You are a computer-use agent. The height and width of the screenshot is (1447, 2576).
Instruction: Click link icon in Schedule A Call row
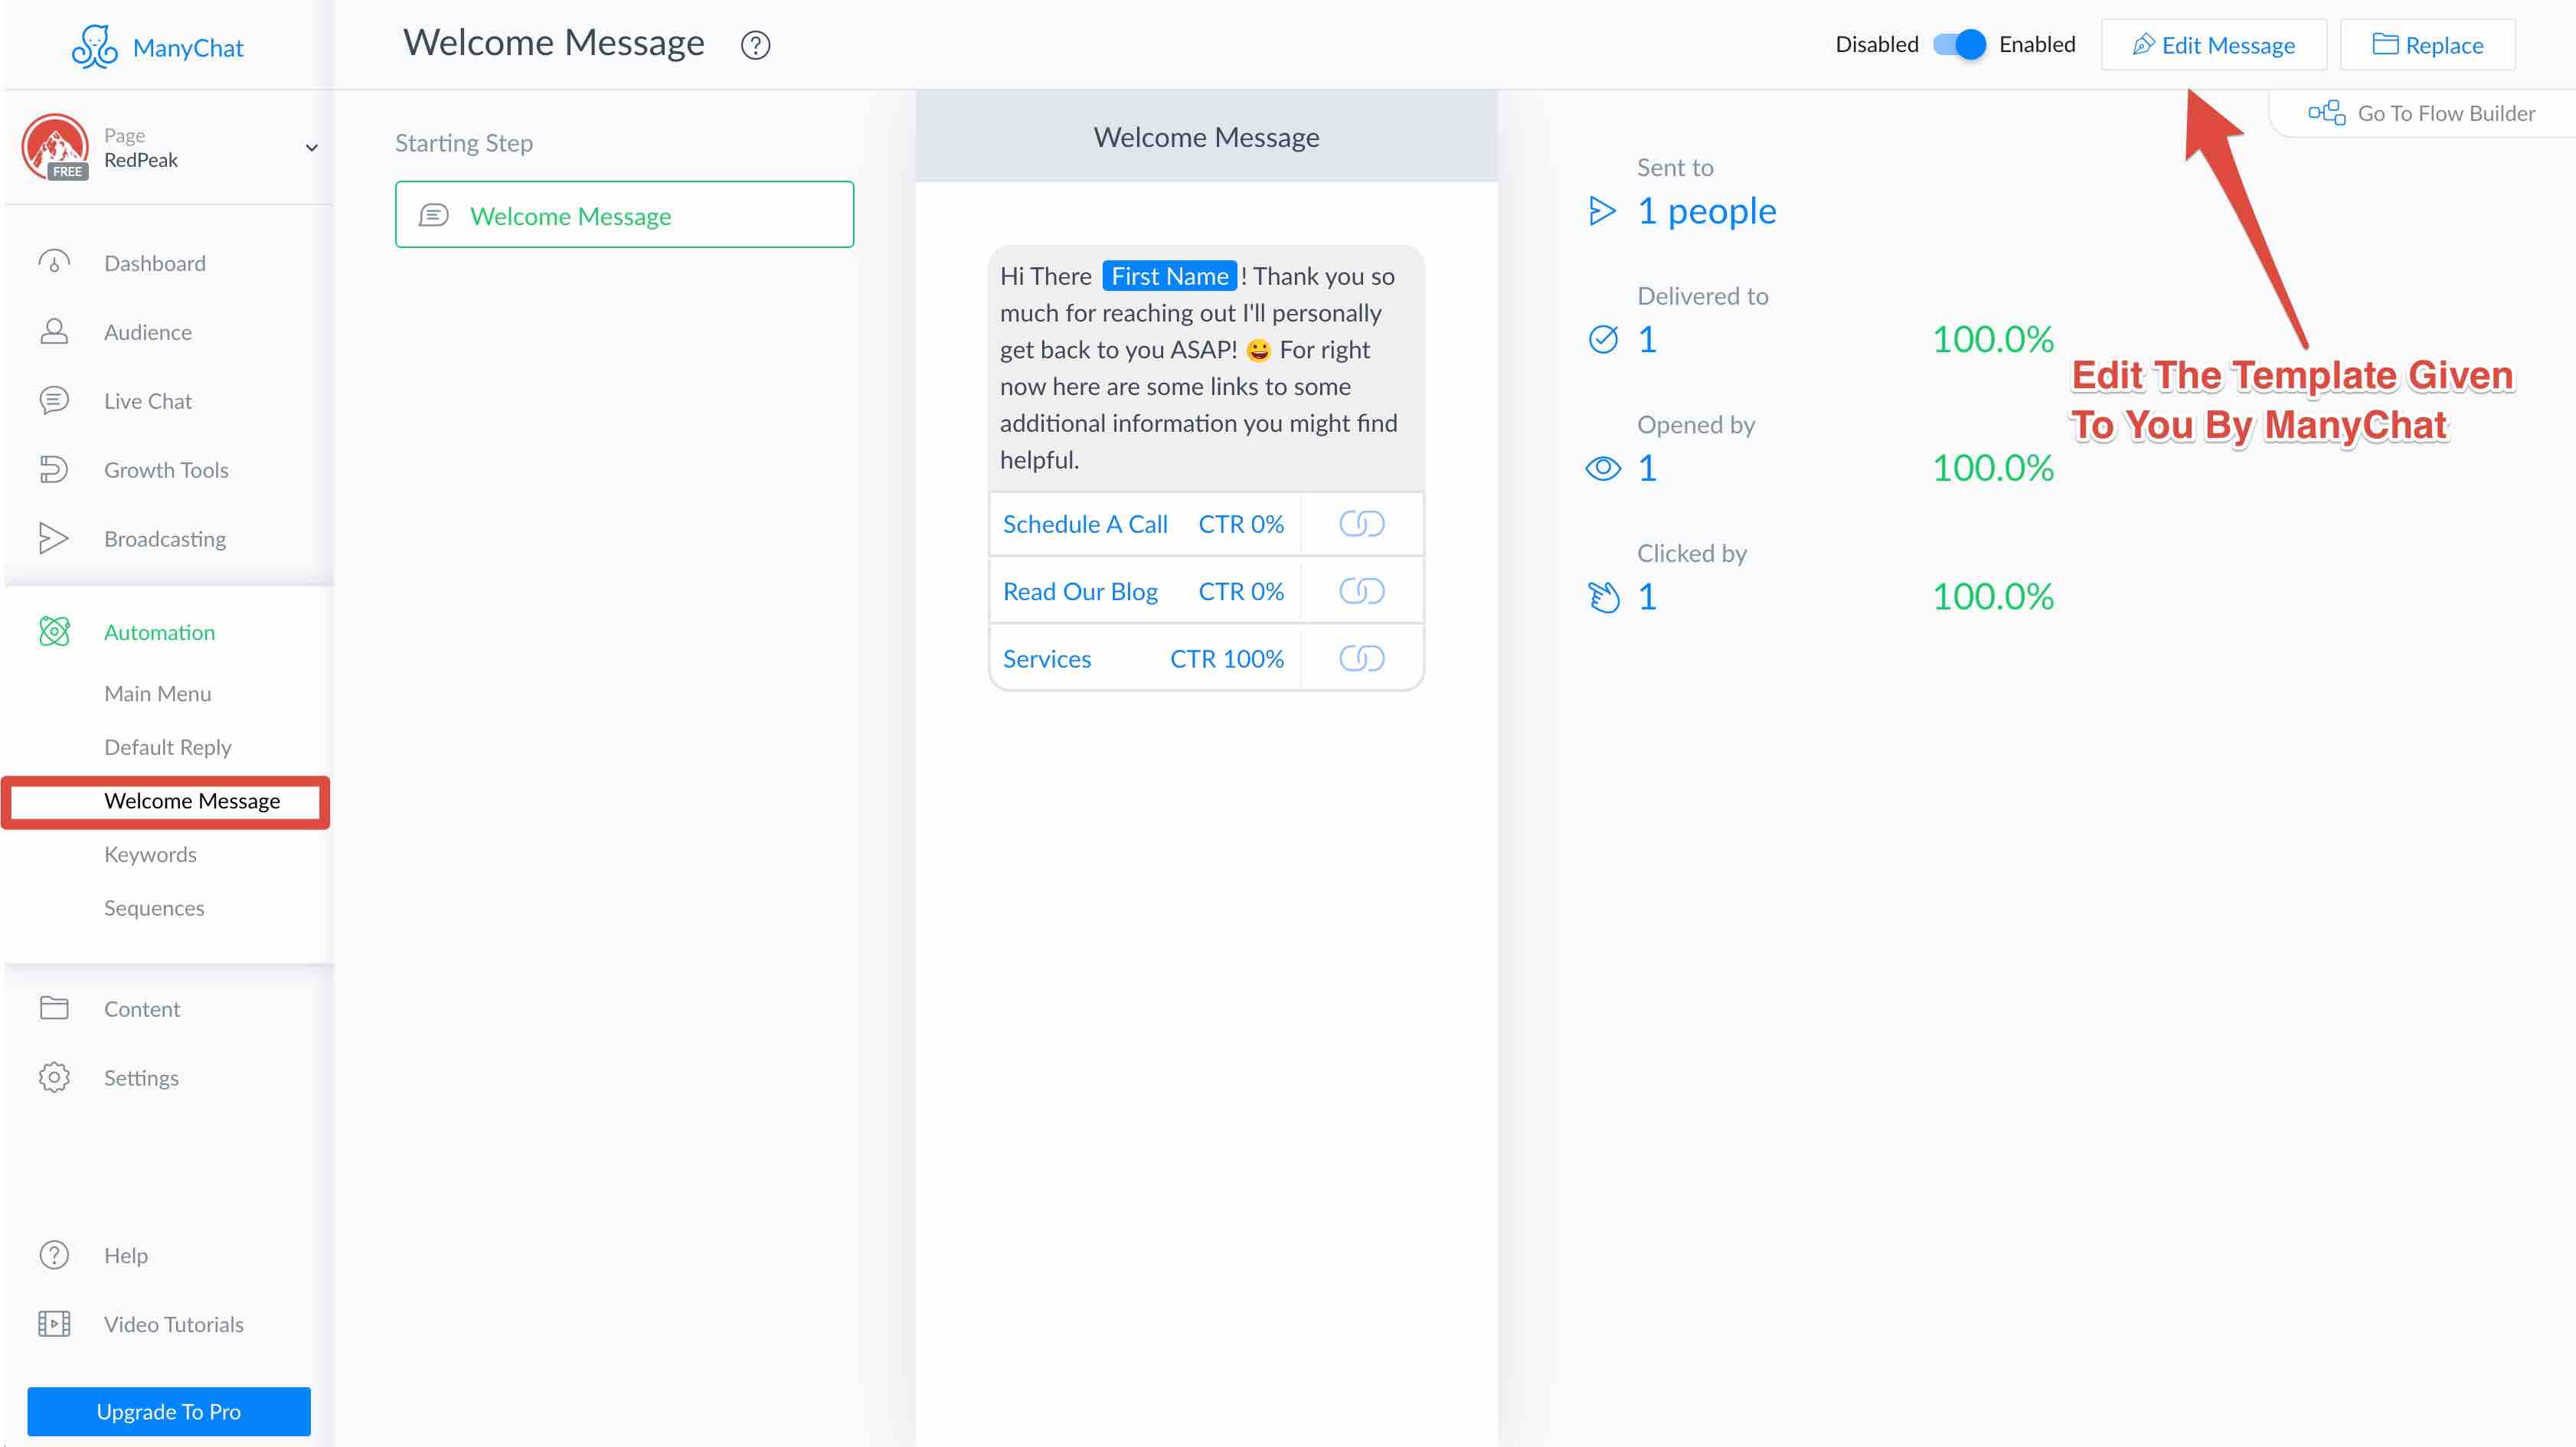pos(1362,523)
